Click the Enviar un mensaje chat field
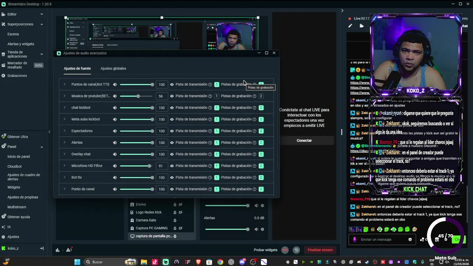Viewport: 473px width, 266px height. 382,239
